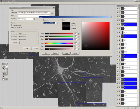Image resolution: width=140 pixels, height=109 pixels.
Task: Click the down arrow of layer list scrollbar
Action: click(138, 105)
